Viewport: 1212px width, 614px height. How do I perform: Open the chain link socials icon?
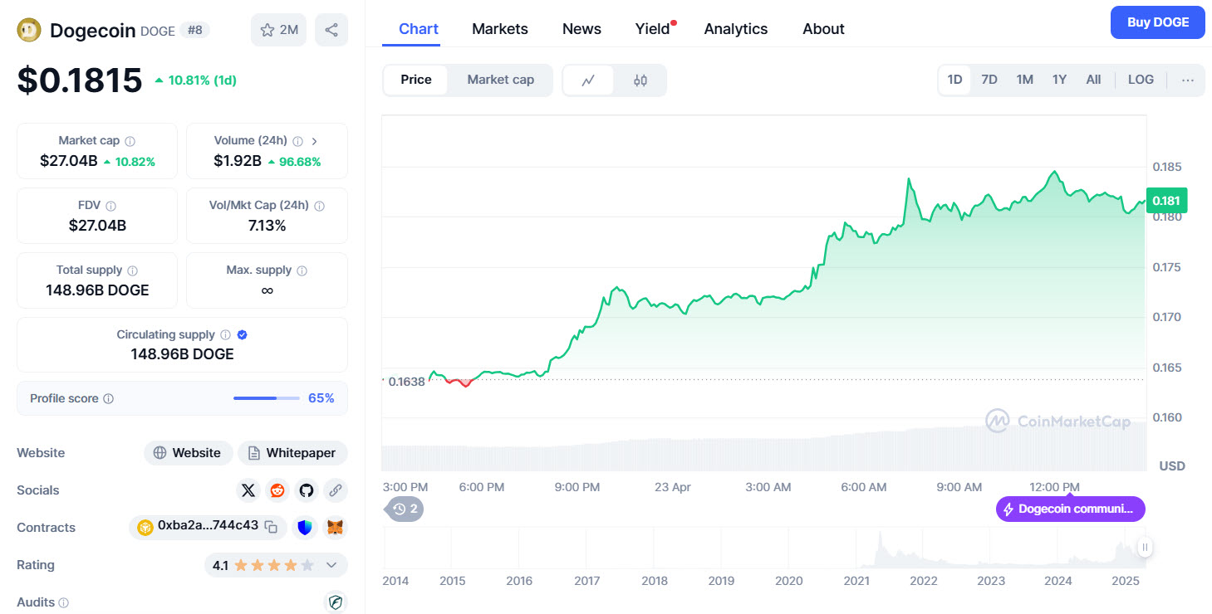[x=336, y=490]
